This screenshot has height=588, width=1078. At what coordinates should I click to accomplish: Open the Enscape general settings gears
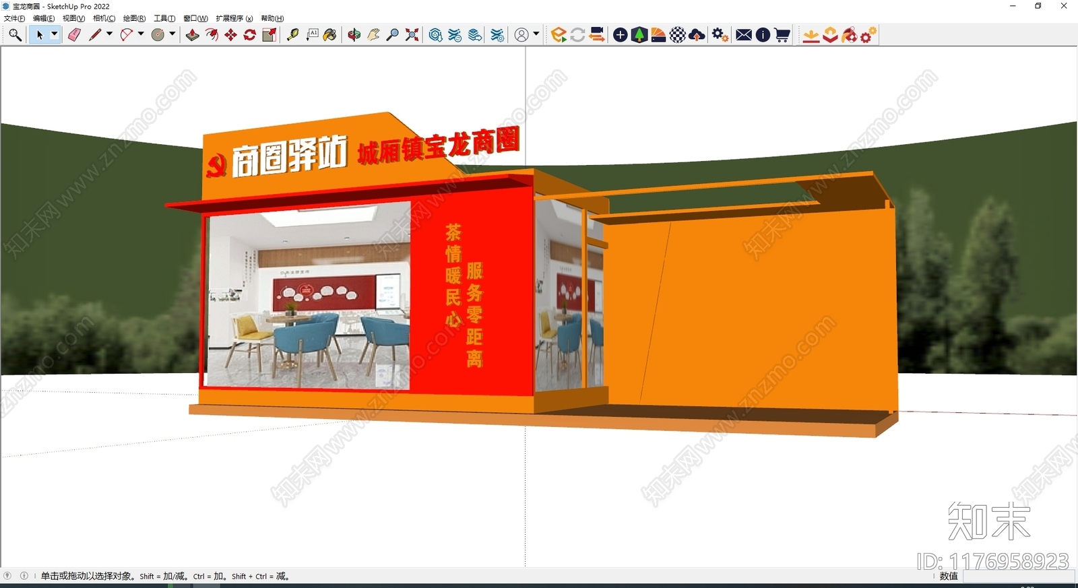click(x=720, y=35)
